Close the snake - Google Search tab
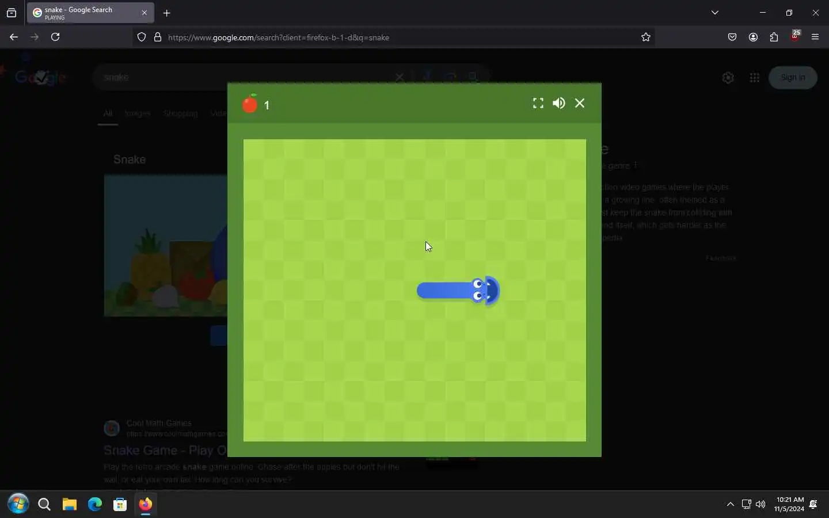The width and height of the screenshot is (829, 518). (x=144, y=13)
